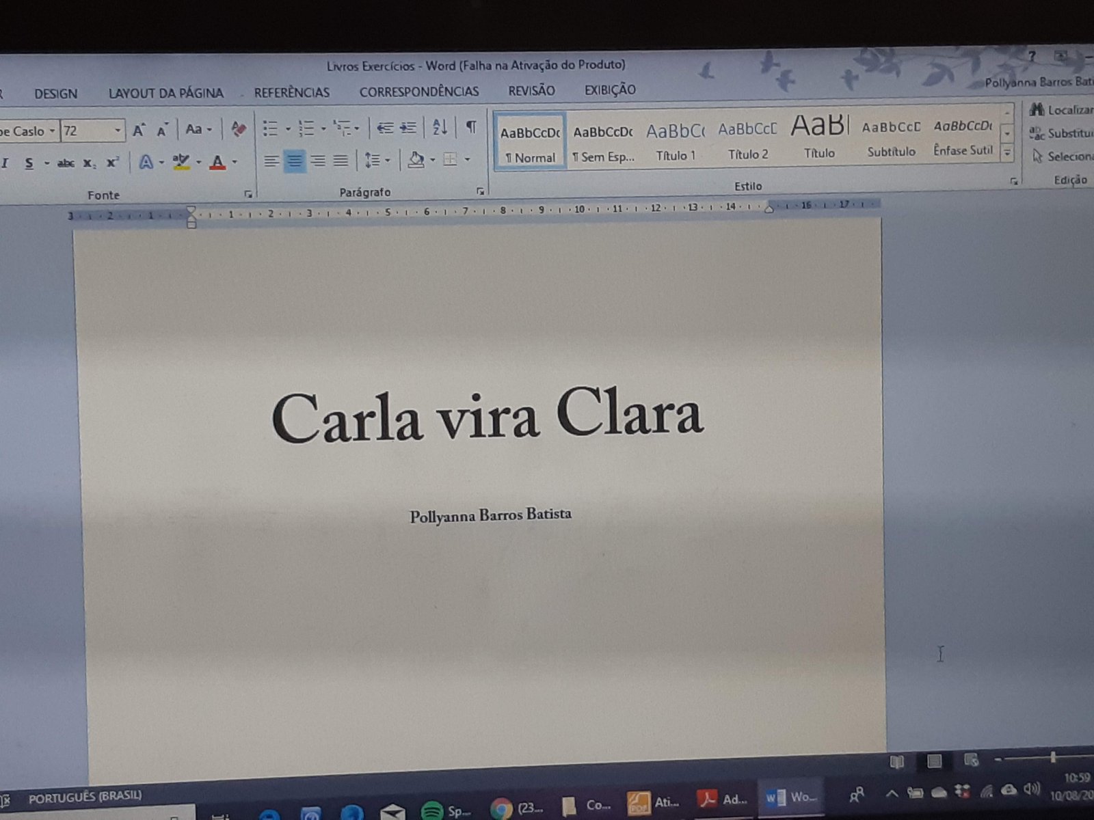Apply the Normal style
The width and height of the screenshot is (1094, 820).
530,141
